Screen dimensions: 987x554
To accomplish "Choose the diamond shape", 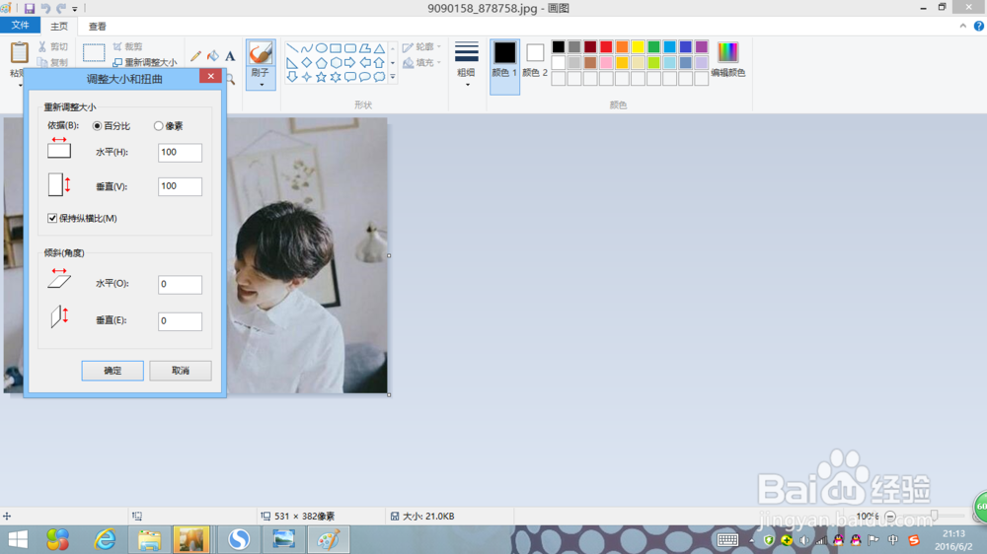I will tap(307, 63).
